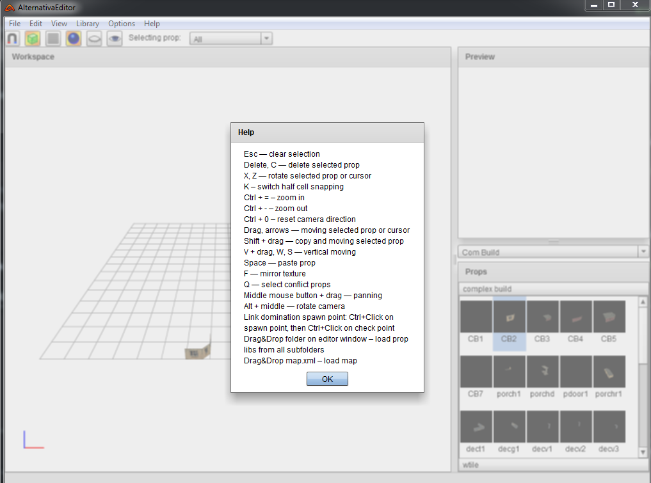Pick the porchr1 prop

click(609, 372)
